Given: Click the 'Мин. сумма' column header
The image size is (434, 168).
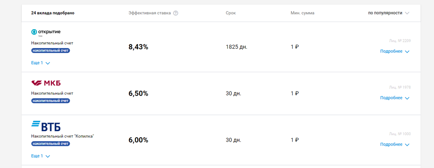Looking at the screenshot, I should click(x=302, y=13).
